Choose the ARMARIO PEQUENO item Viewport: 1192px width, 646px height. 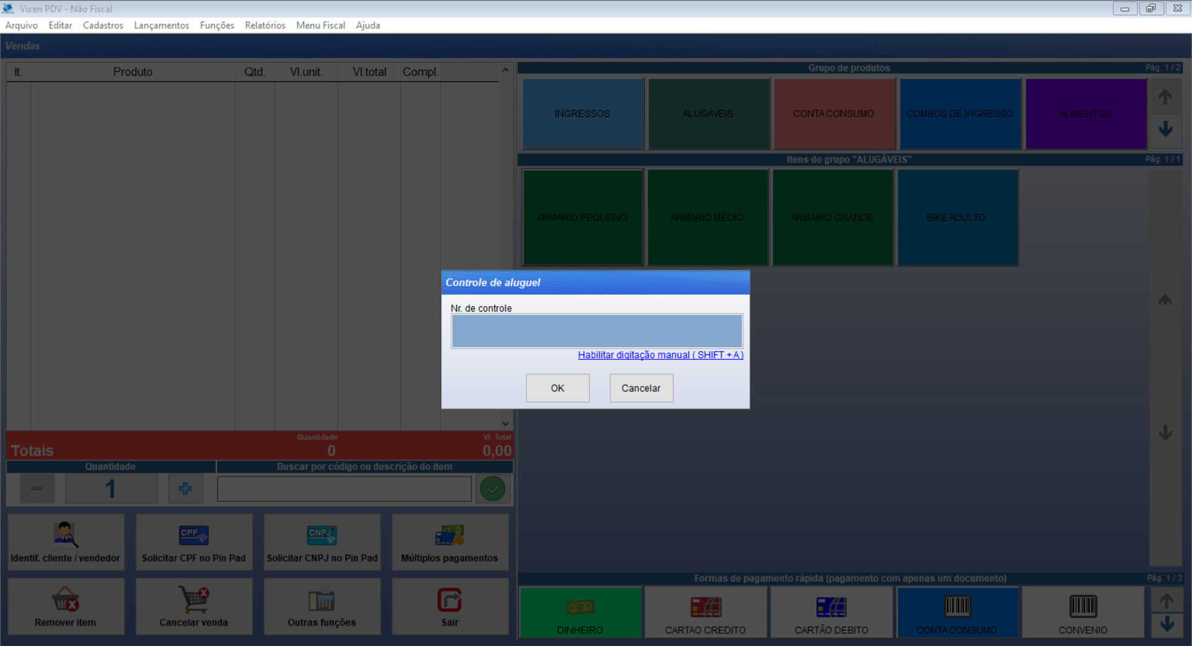click(582, 217)
